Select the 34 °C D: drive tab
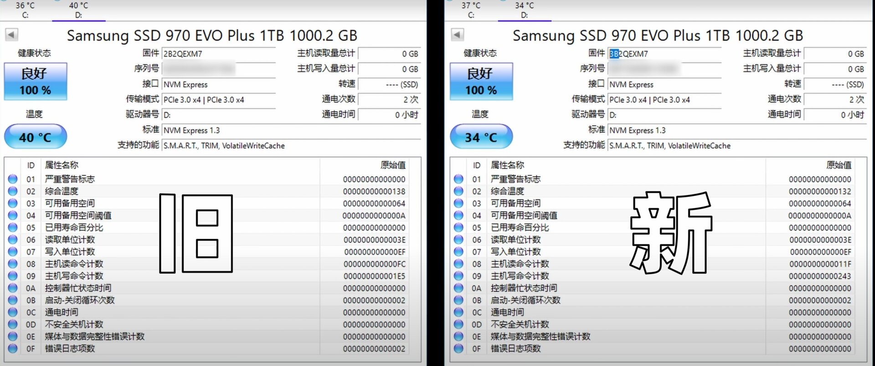The height and width of the screenshot is (366, 875). (x=524, y=10)
